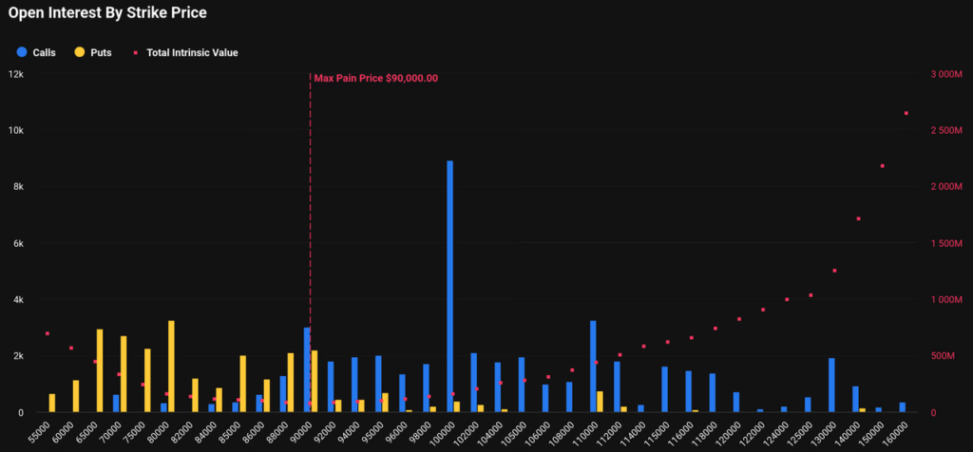The width and height of the screenshot is (973, 452).
Task: Select the tallest blue call bar at 100000
Action: point(449,285)
